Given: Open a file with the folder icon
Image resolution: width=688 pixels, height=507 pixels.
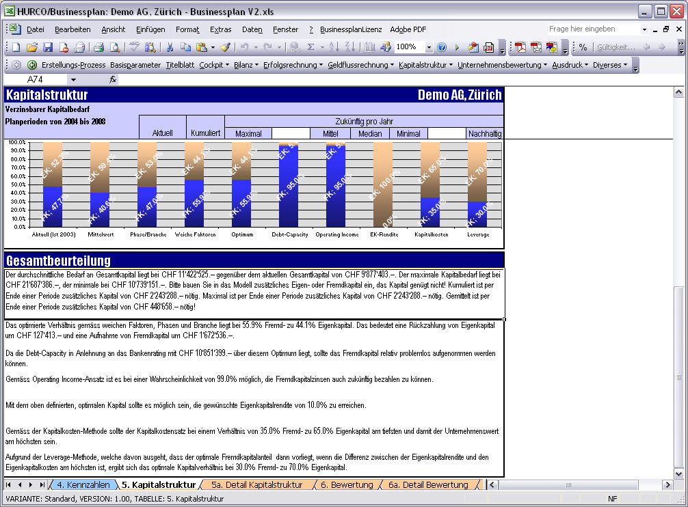Looking at the screenshot, I should point(32,47).
